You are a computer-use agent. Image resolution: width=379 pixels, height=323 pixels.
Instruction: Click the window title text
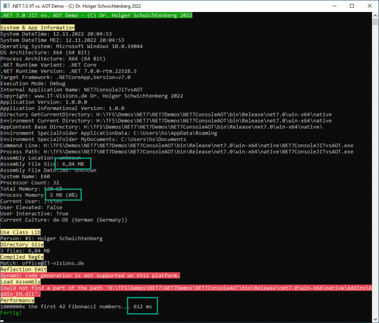(76, 6)
